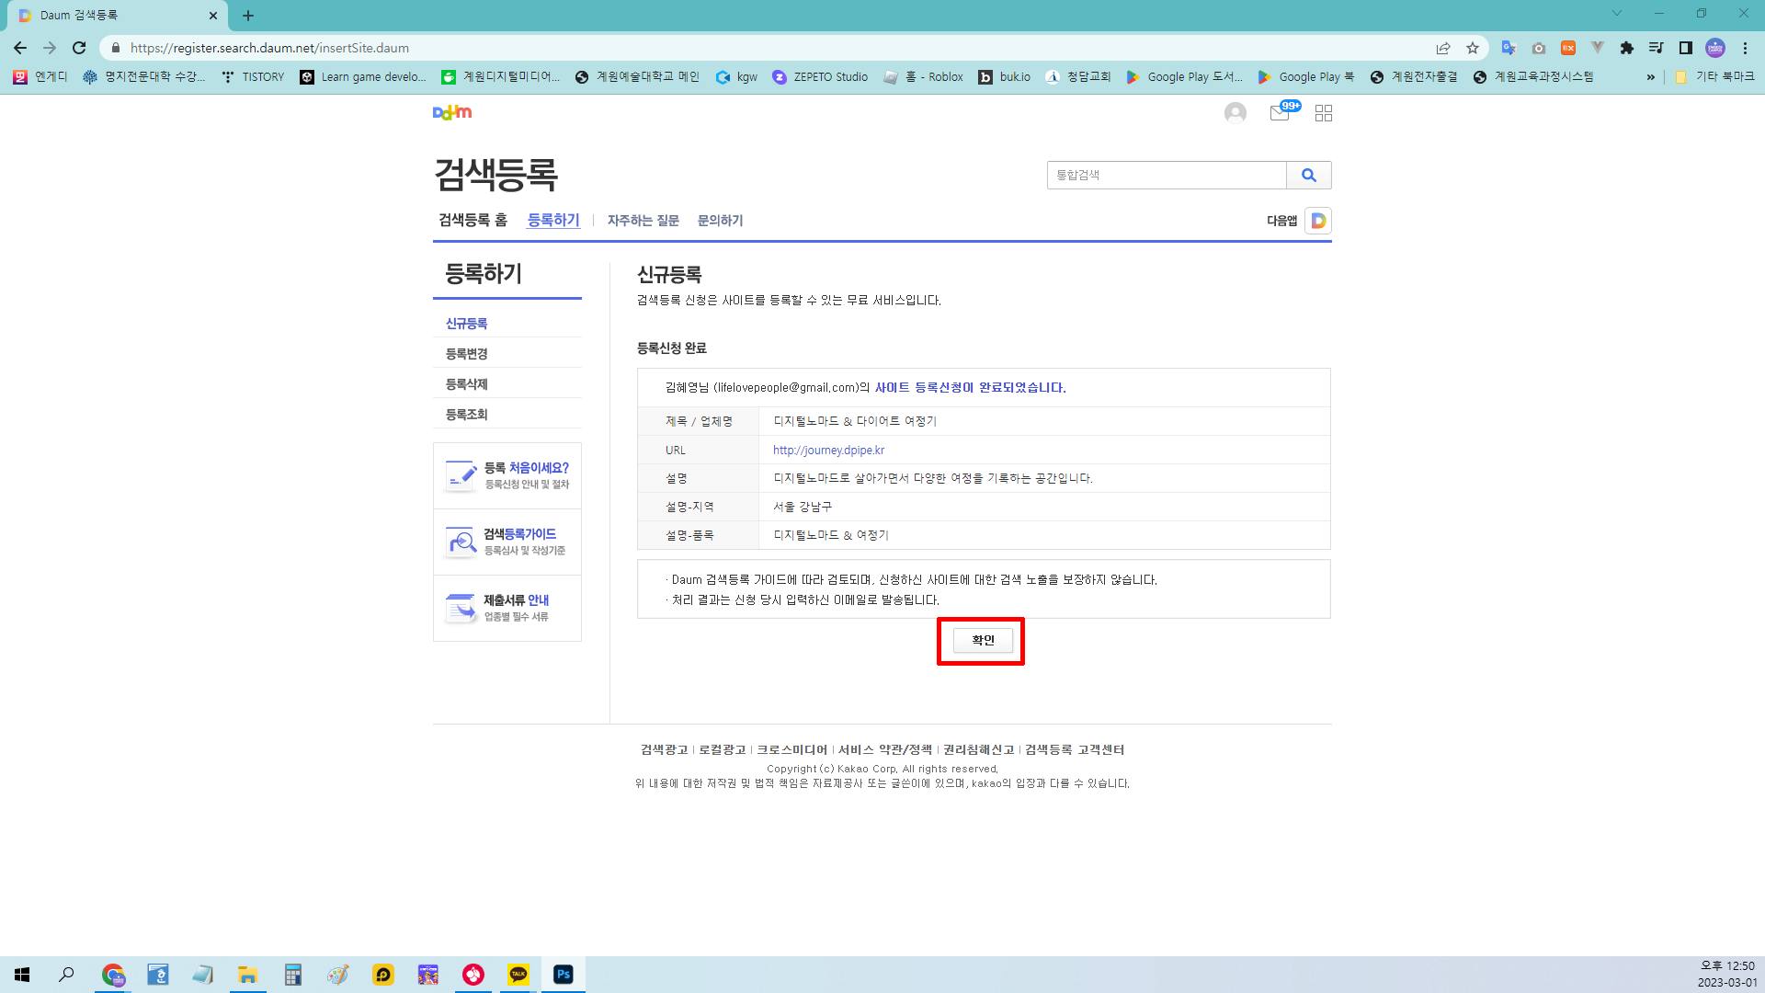Open KakaoTalk from the taskbar
This screenshot has height=993, width=1765.
click(518, 975)
